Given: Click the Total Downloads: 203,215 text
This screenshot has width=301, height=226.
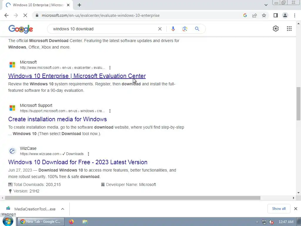Looking at the screenshot, I should coord(37,185).
